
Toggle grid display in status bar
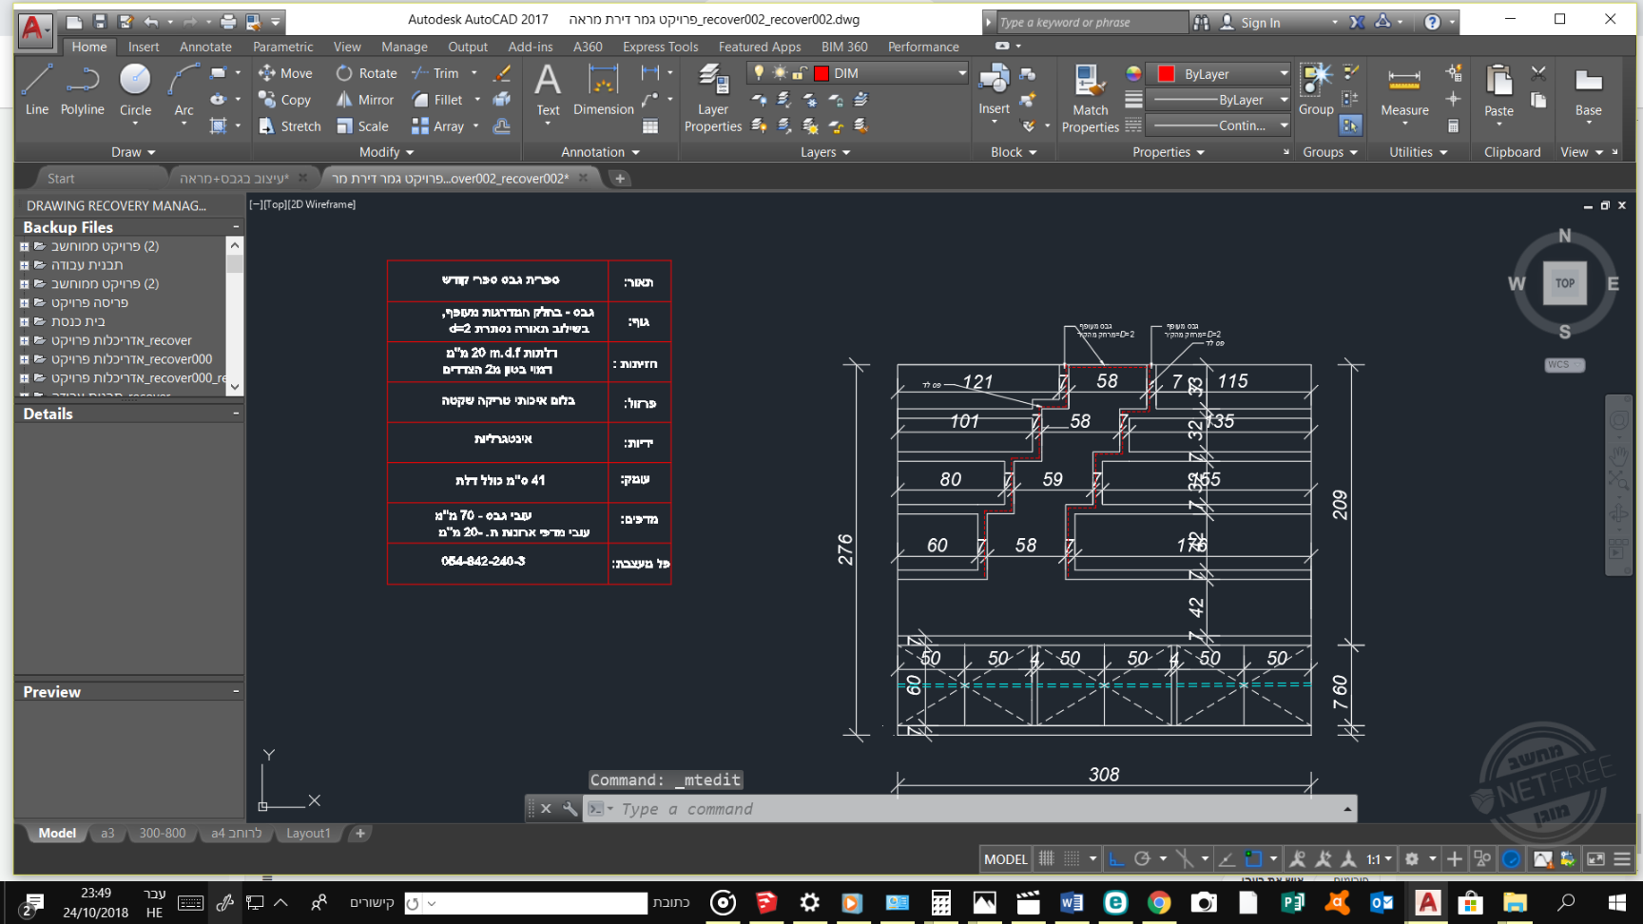pyautogui.click(x=1047, y=858)
